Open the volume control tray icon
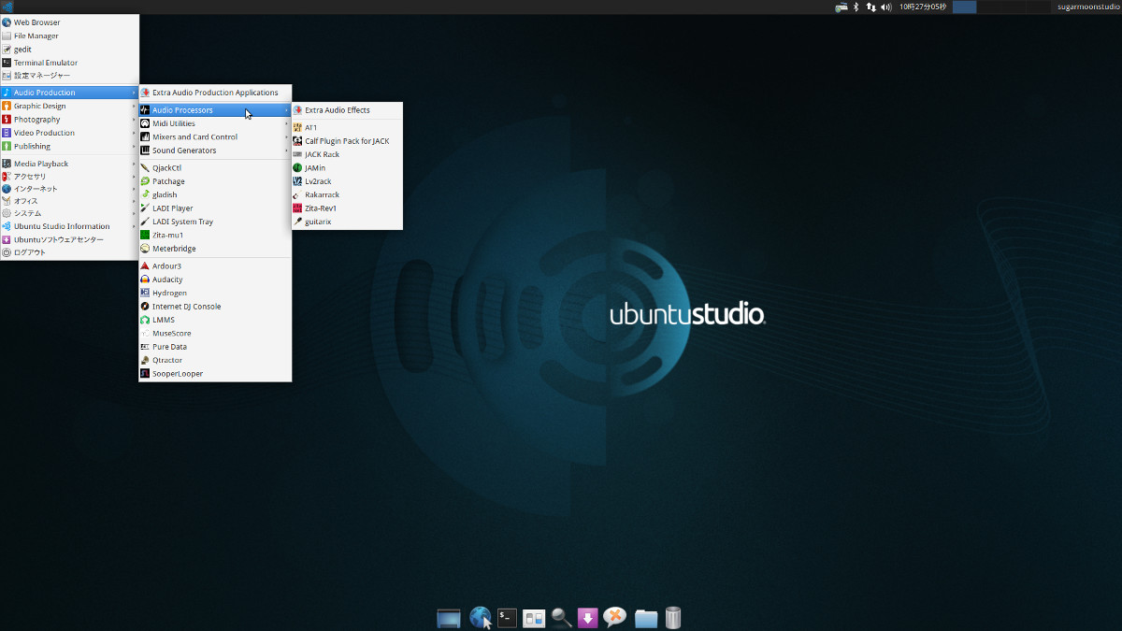 click(x=886, y=7)
